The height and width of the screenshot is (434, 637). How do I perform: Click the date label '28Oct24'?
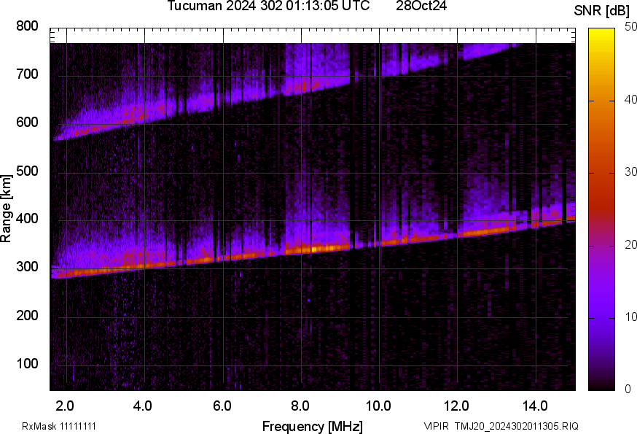[x=421, y=6]
